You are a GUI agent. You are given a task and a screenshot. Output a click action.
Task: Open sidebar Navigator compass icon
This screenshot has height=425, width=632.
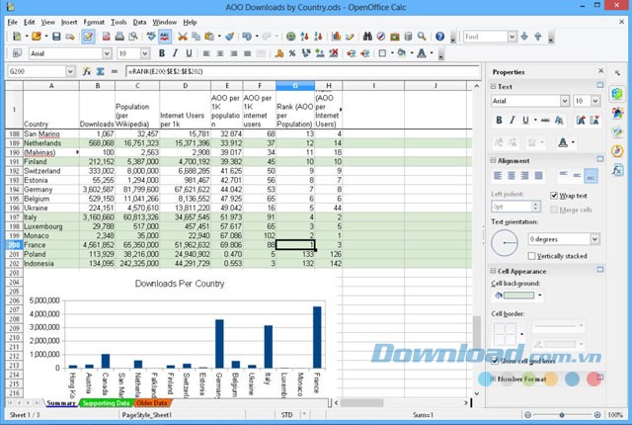pyautogui.click(x=617, y=151)
